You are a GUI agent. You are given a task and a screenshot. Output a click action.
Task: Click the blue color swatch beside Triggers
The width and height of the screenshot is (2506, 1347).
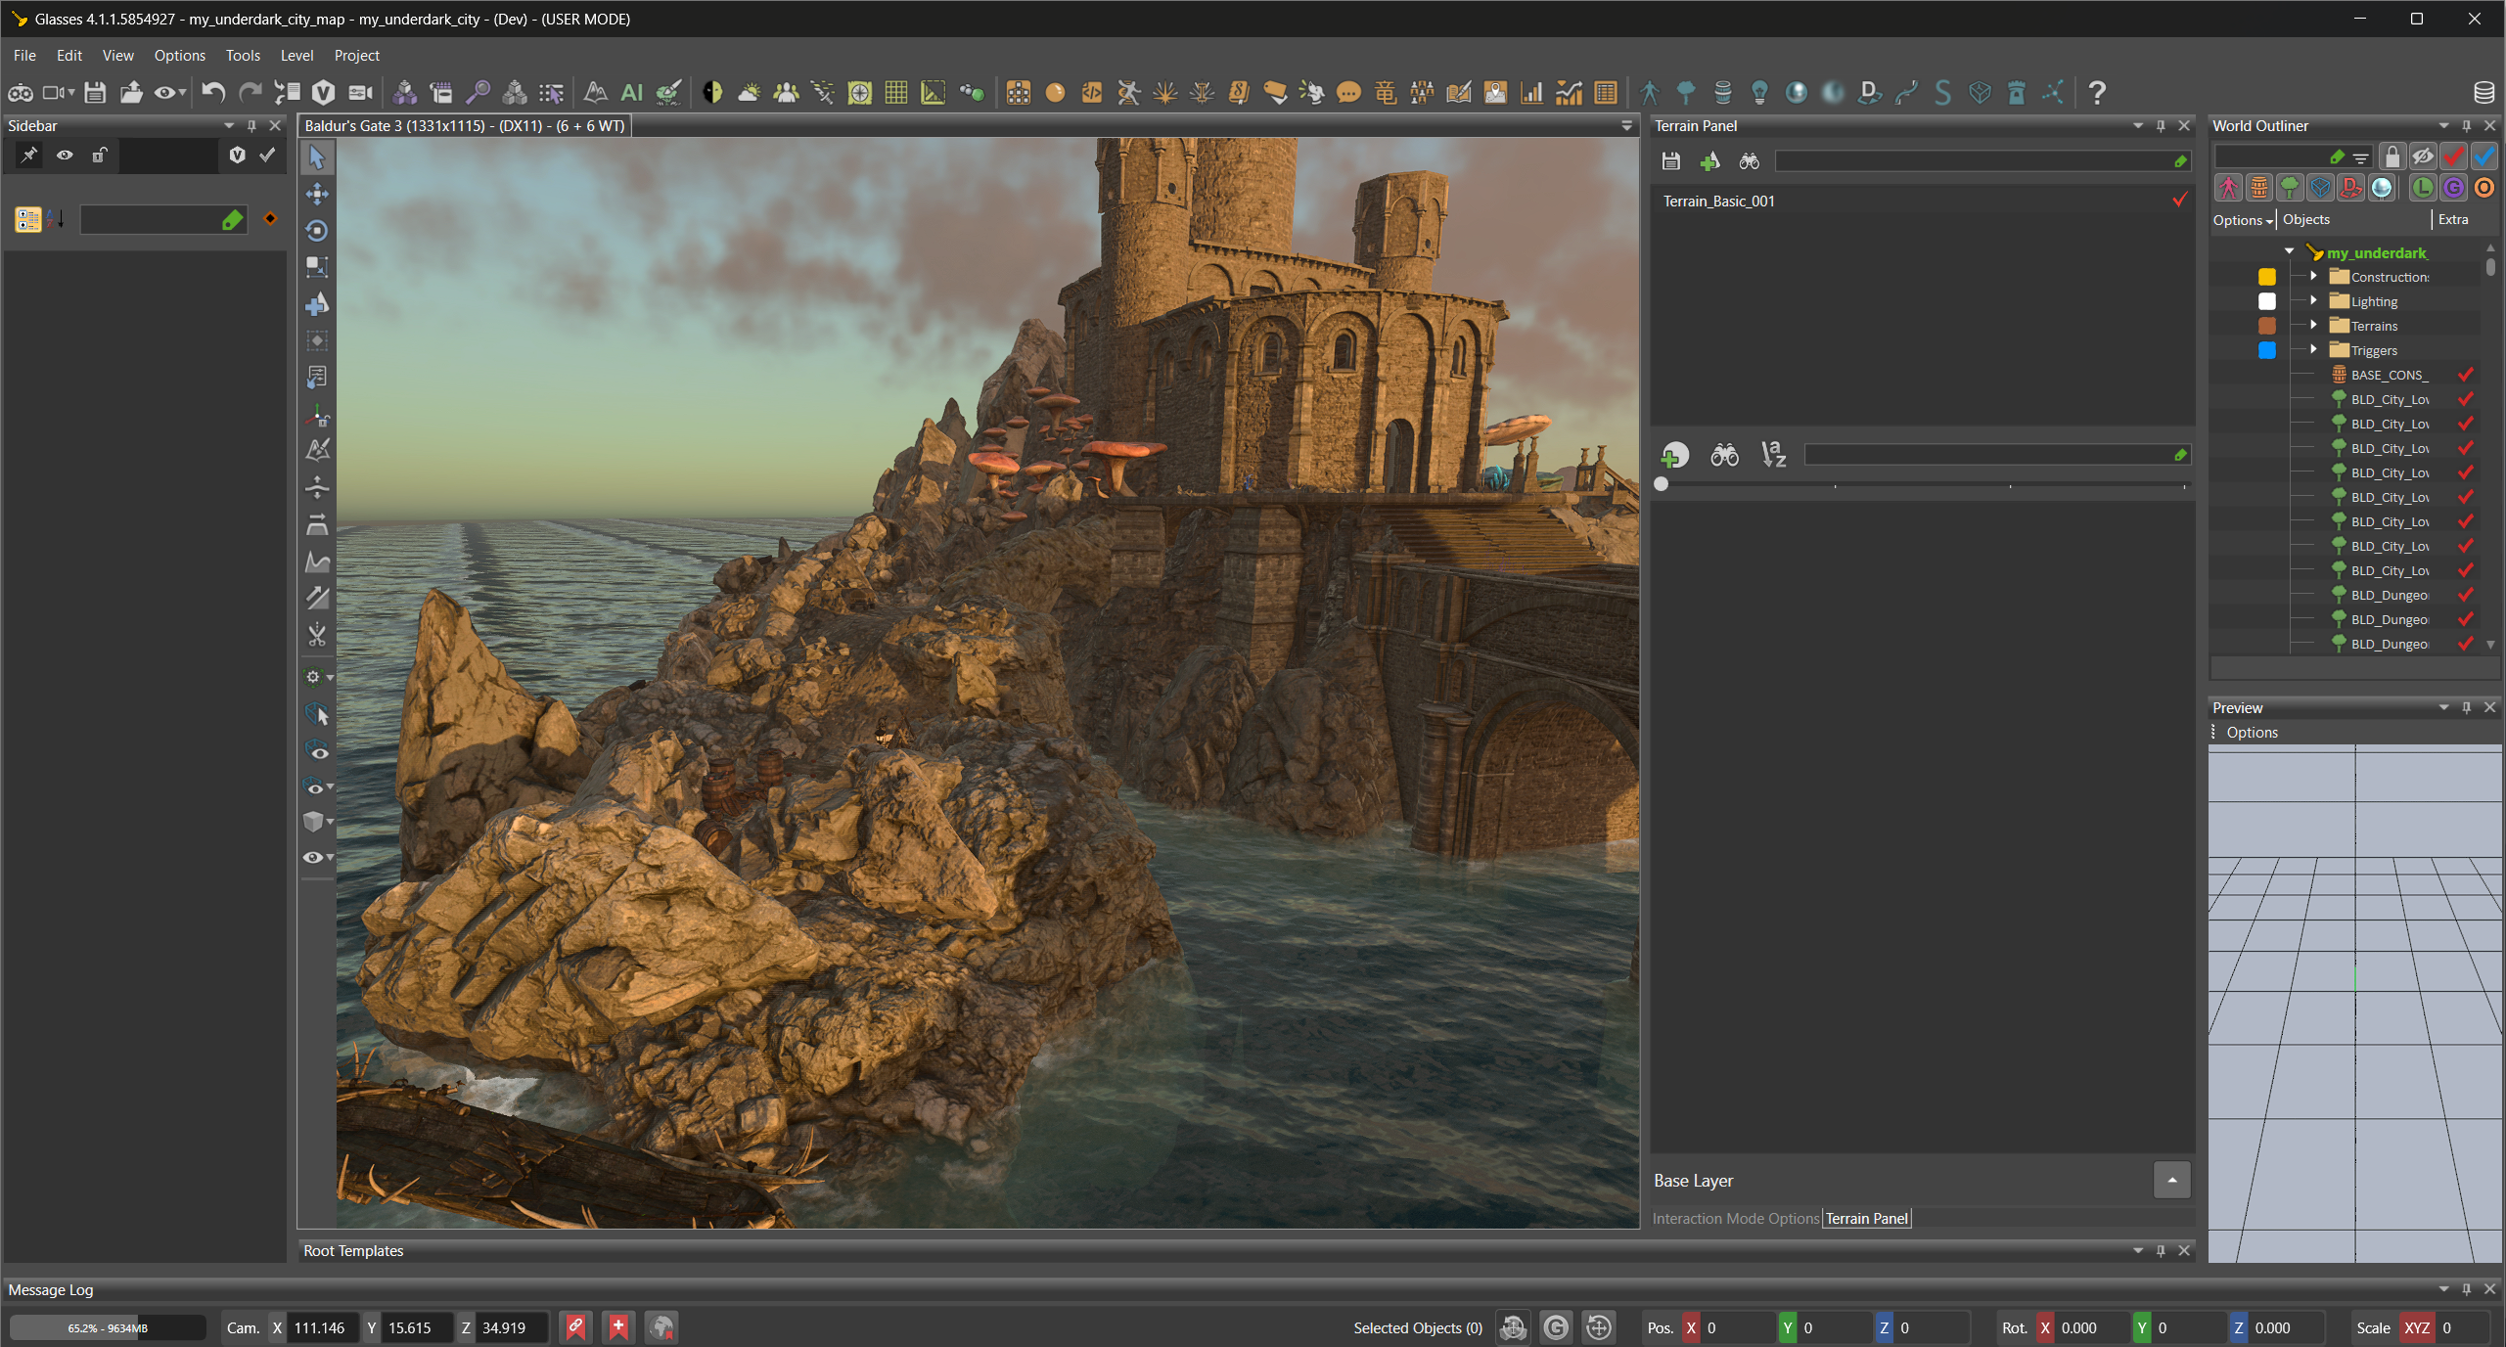(x=2266, y=350)
